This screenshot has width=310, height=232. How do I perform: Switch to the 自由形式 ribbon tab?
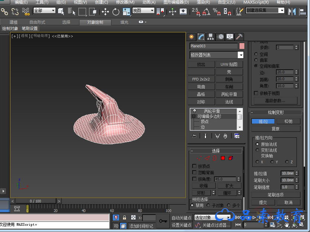pyautogui.click(x=37, y=22)
